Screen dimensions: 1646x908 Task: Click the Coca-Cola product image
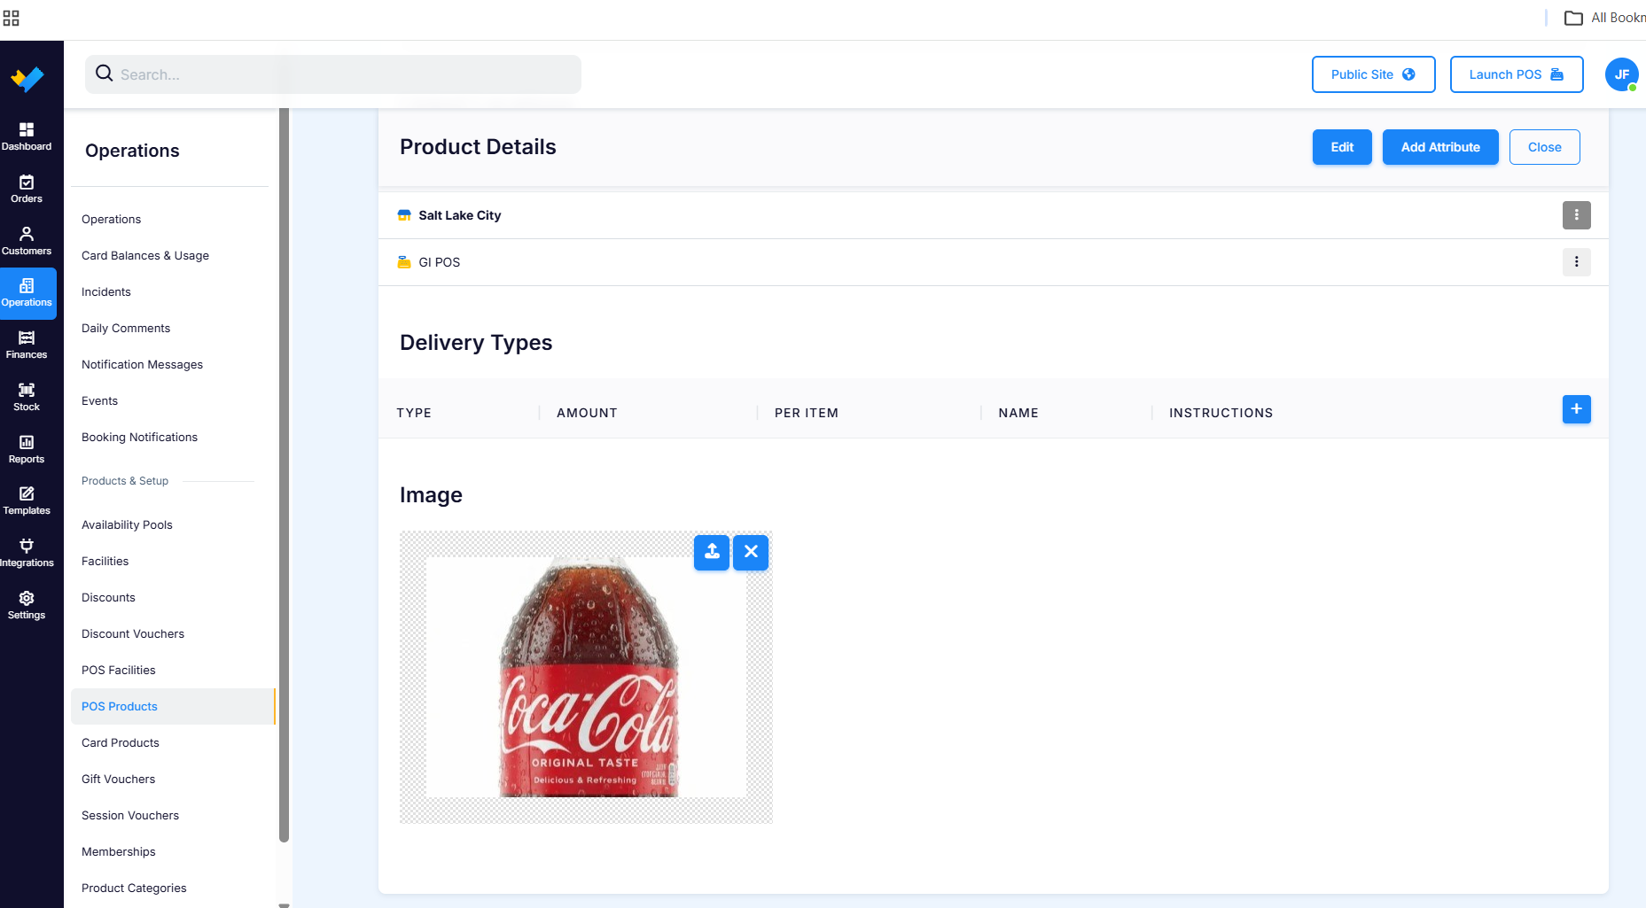coord(586,677)
